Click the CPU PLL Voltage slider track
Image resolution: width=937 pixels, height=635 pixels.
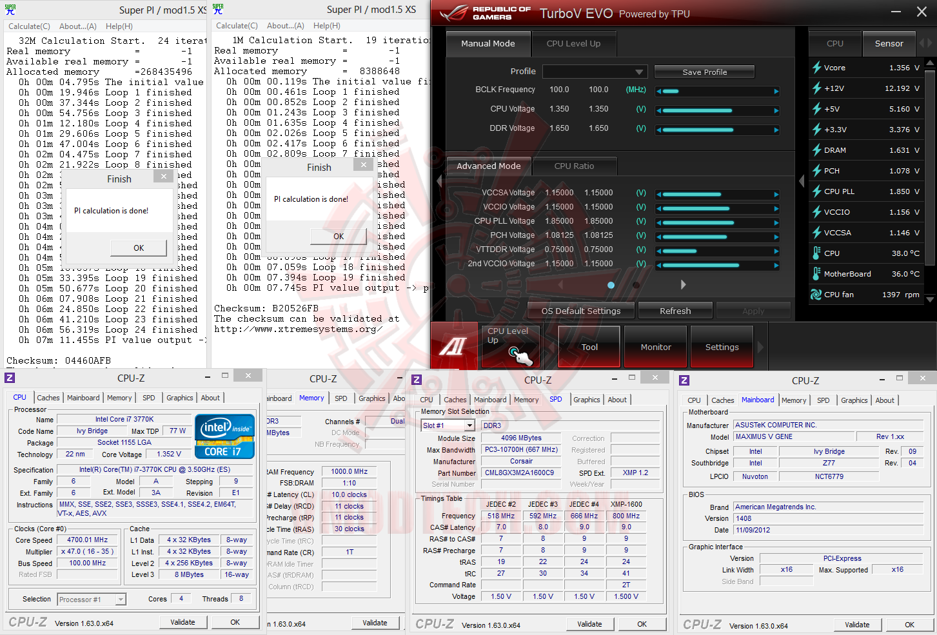tap(718, 222)
